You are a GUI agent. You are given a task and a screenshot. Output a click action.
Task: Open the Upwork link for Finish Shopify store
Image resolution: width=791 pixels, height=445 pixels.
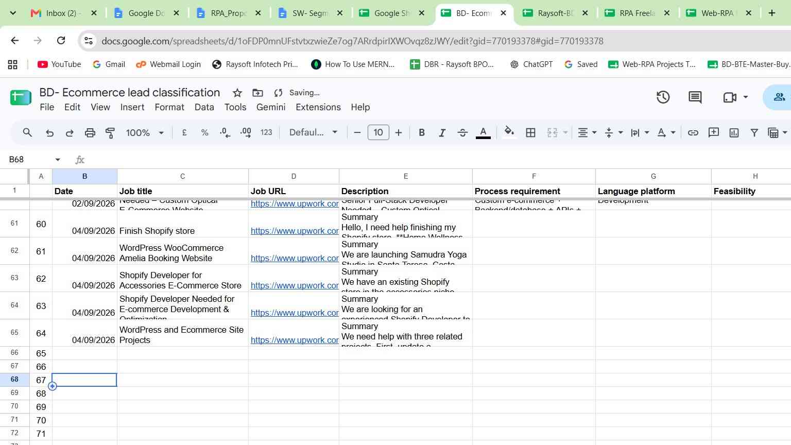295,231
